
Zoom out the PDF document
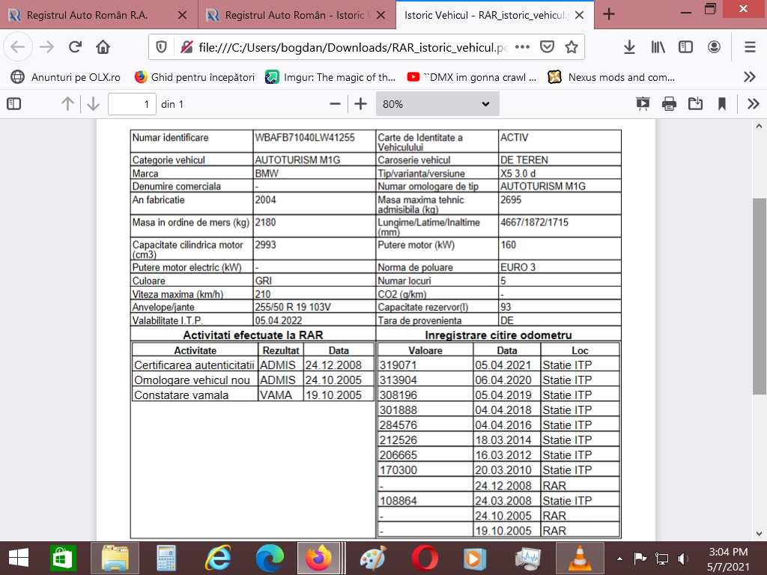(335, 104)
